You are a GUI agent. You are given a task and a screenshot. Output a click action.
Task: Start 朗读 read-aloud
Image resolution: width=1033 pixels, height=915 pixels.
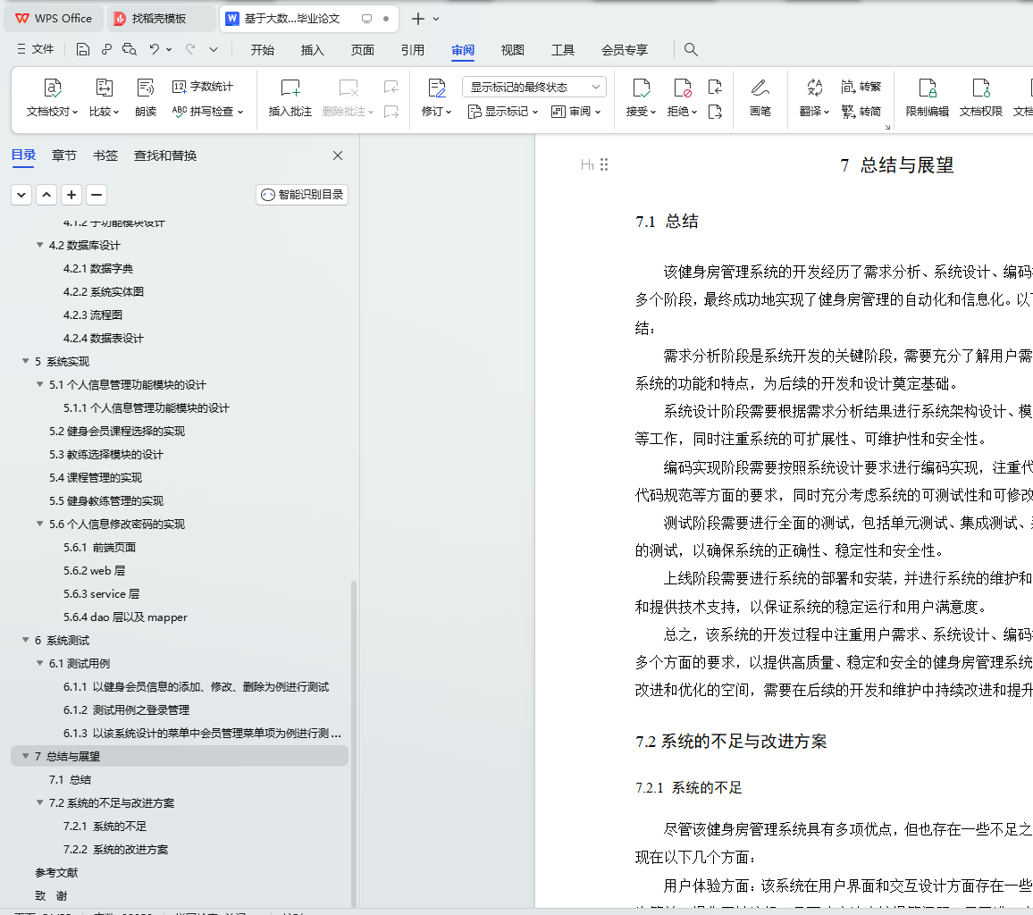pos(145,97)
